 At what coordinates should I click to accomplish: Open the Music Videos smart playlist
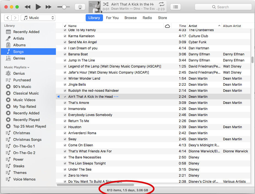[x=28, y=100]
